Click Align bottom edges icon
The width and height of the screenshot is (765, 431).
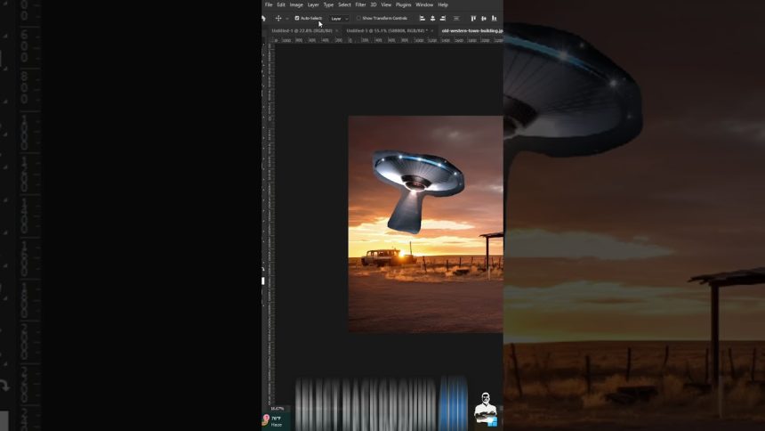click(x=494, y=18)
